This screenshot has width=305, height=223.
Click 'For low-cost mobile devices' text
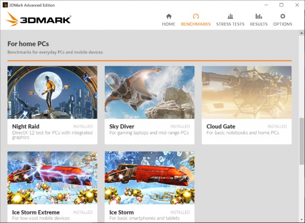pos(41,218)
